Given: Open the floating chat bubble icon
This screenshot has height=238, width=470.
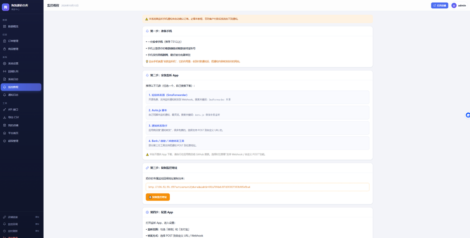Looking at the screenshot, I should tap(468, 115).
